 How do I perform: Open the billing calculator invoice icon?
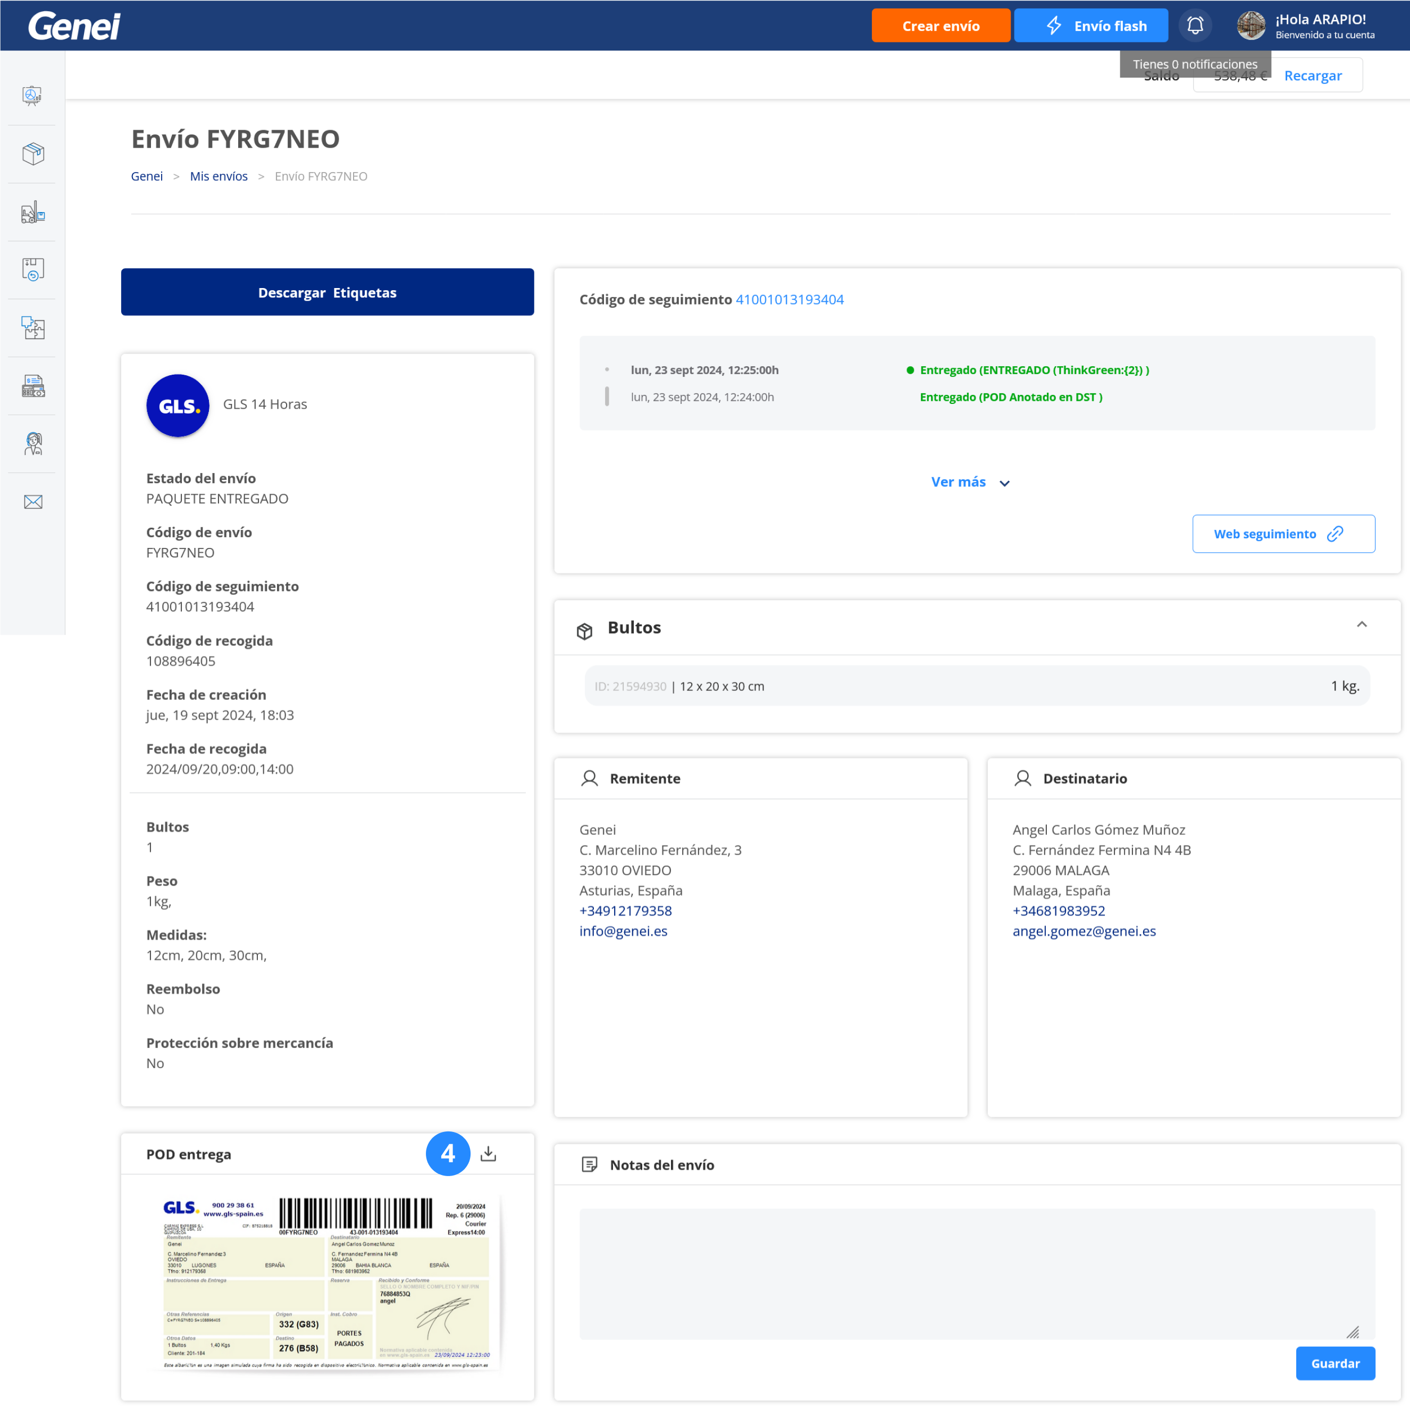[x=33, y=386]
